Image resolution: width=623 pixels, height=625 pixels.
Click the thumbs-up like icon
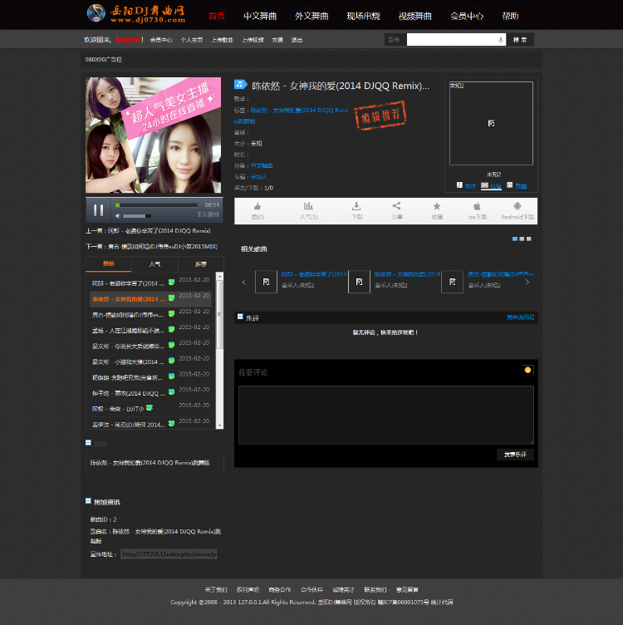[258, 206]
